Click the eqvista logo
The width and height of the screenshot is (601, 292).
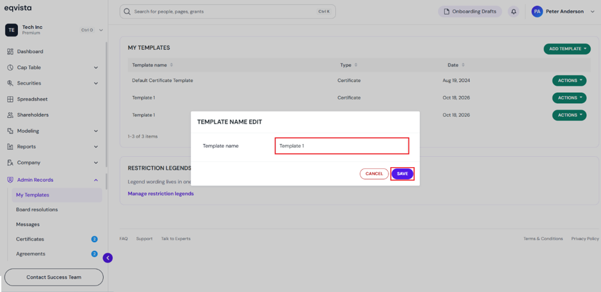[18, 8]
